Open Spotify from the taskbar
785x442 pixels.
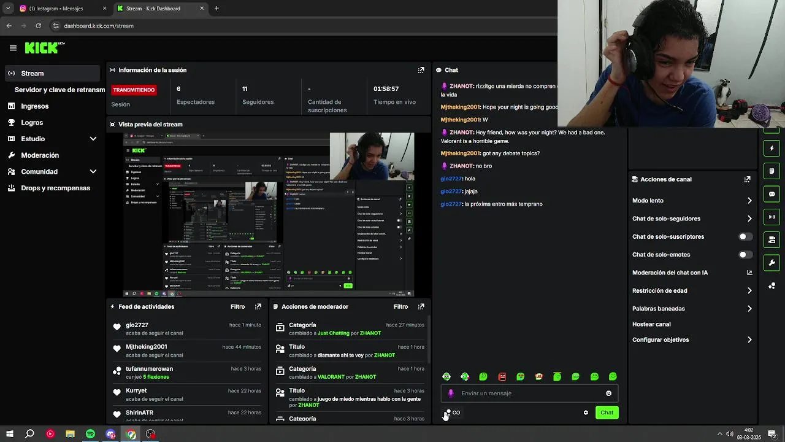90,434
